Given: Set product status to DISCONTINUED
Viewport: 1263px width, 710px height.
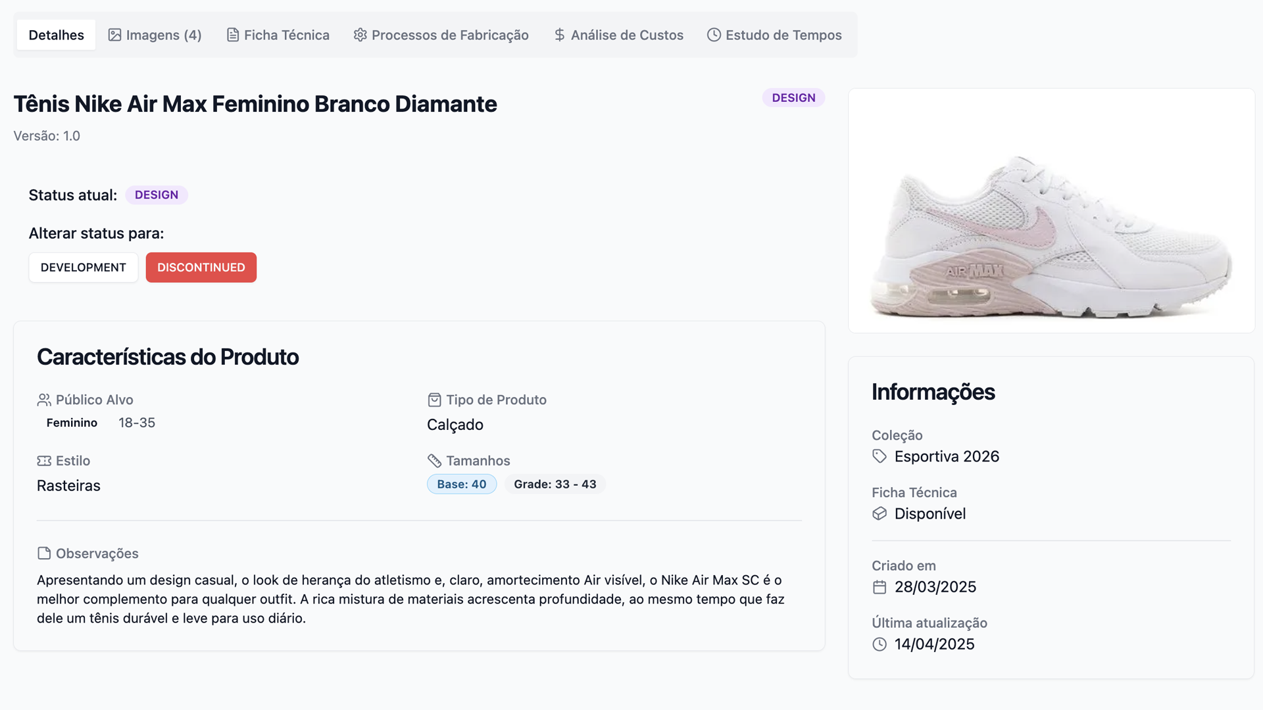Looking at the screenshot, I should pyautogui.click(x=201, y=268).
